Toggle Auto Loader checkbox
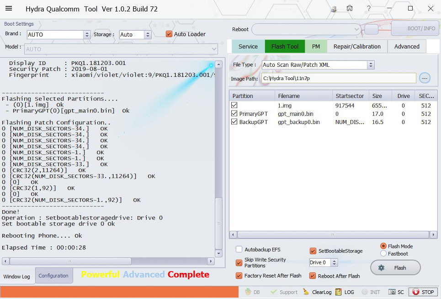Screen dimensions: 441x299 (x=169, y=34)
